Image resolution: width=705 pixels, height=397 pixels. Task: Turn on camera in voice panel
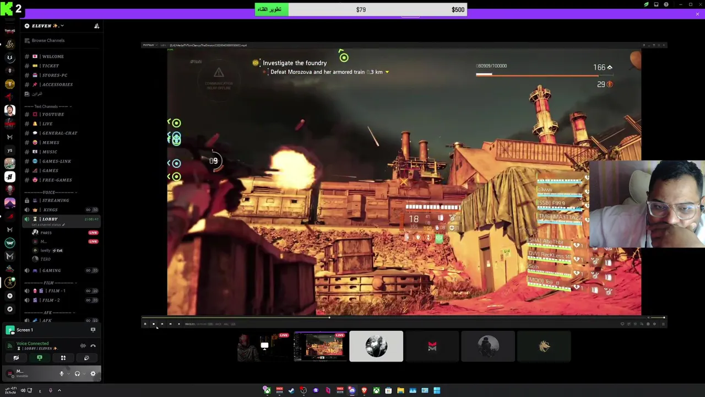(16, 358)
